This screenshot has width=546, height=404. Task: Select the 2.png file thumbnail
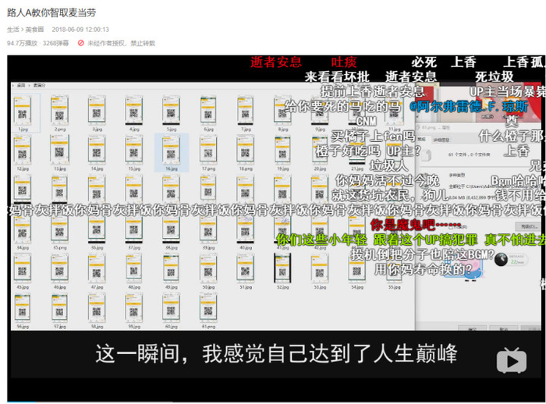click(59, 112)
